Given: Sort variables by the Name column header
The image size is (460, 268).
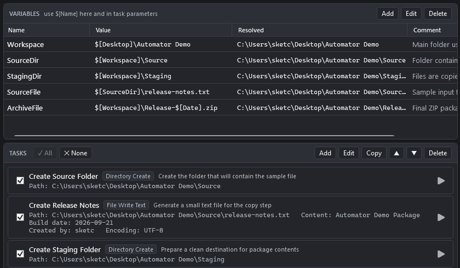Looking at the screenshot, I should coord(47,30).
